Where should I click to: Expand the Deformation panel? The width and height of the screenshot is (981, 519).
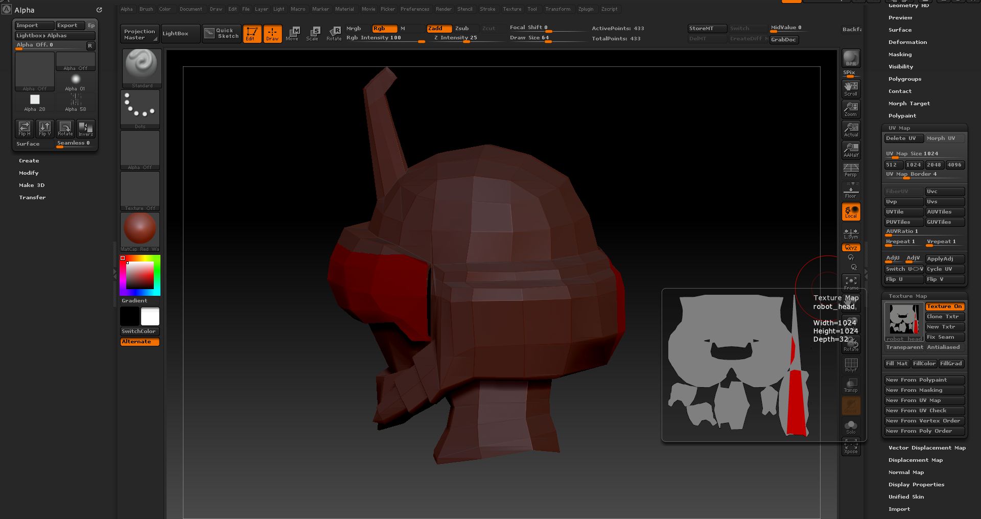click(x=907, y=42)
